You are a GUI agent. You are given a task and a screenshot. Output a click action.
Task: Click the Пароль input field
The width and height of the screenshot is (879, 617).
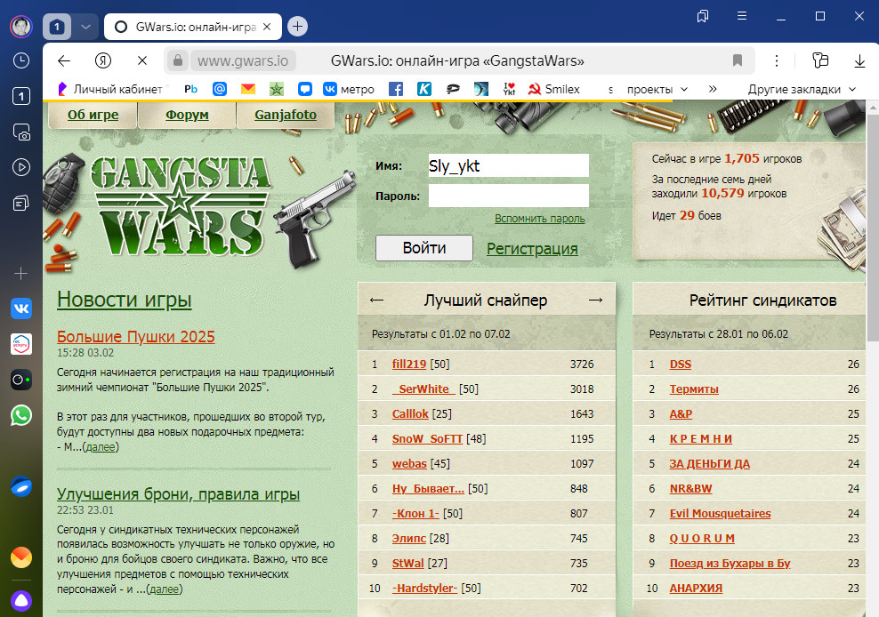(x=509, y=196)
